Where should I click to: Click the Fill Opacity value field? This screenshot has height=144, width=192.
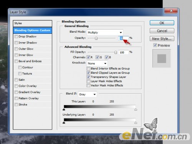tap(123, 52)
